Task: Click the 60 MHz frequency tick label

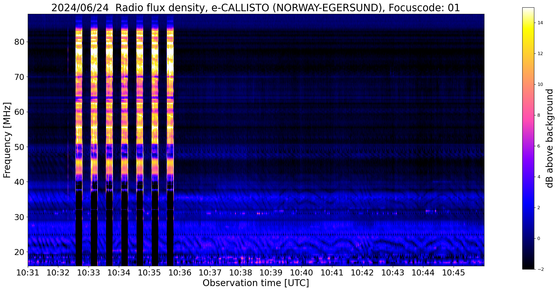Action: (19, 112)
